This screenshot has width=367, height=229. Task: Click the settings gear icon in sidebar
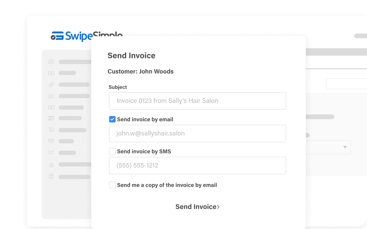(51, 165)
